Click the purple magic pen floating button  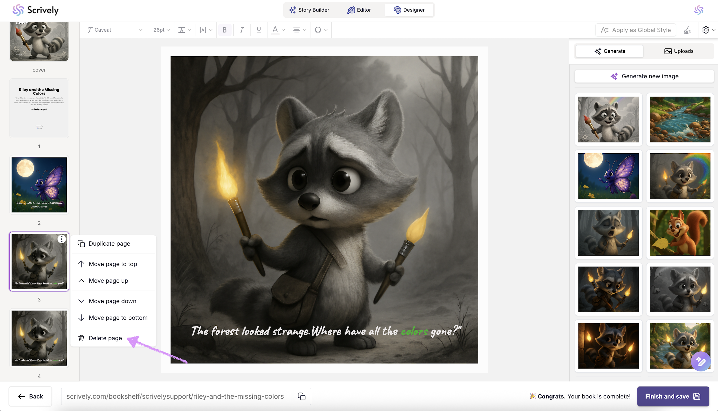click(x=701, y=361)
